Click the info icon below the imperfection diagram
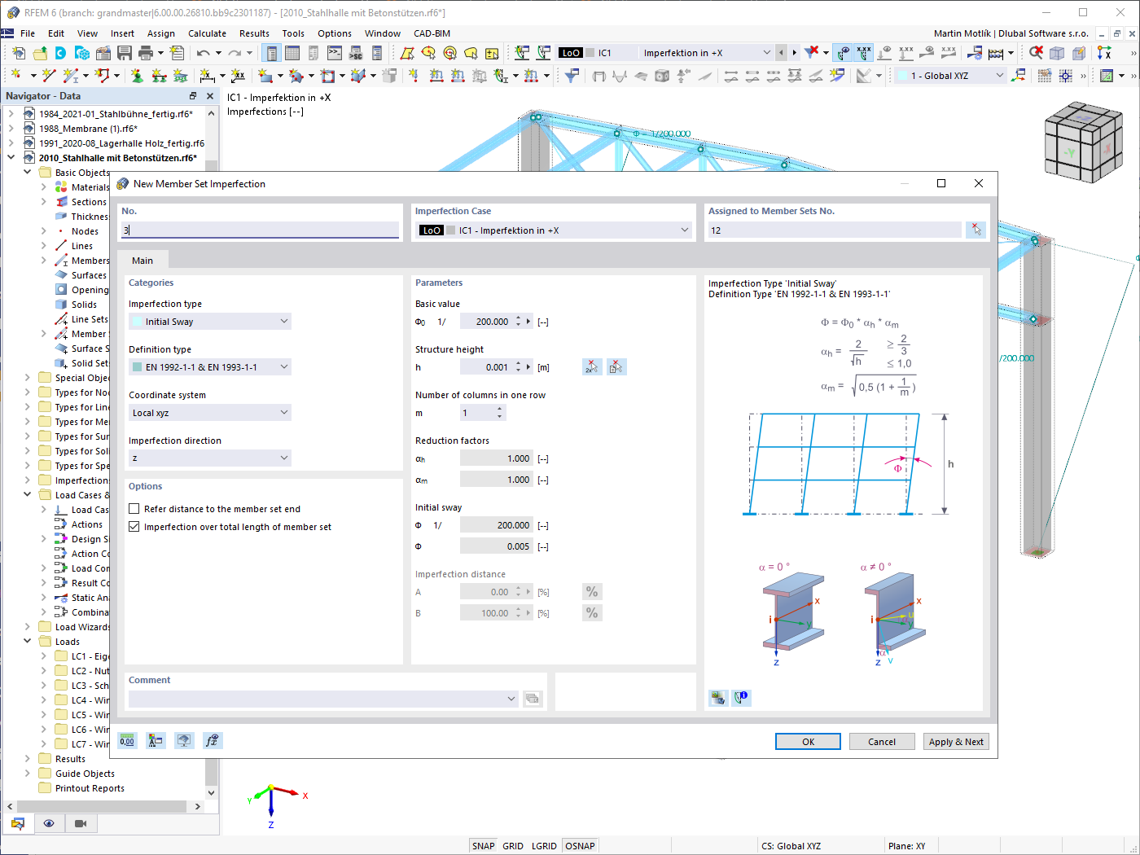This screenshot has height=855, width=1140. coord(741,697)
